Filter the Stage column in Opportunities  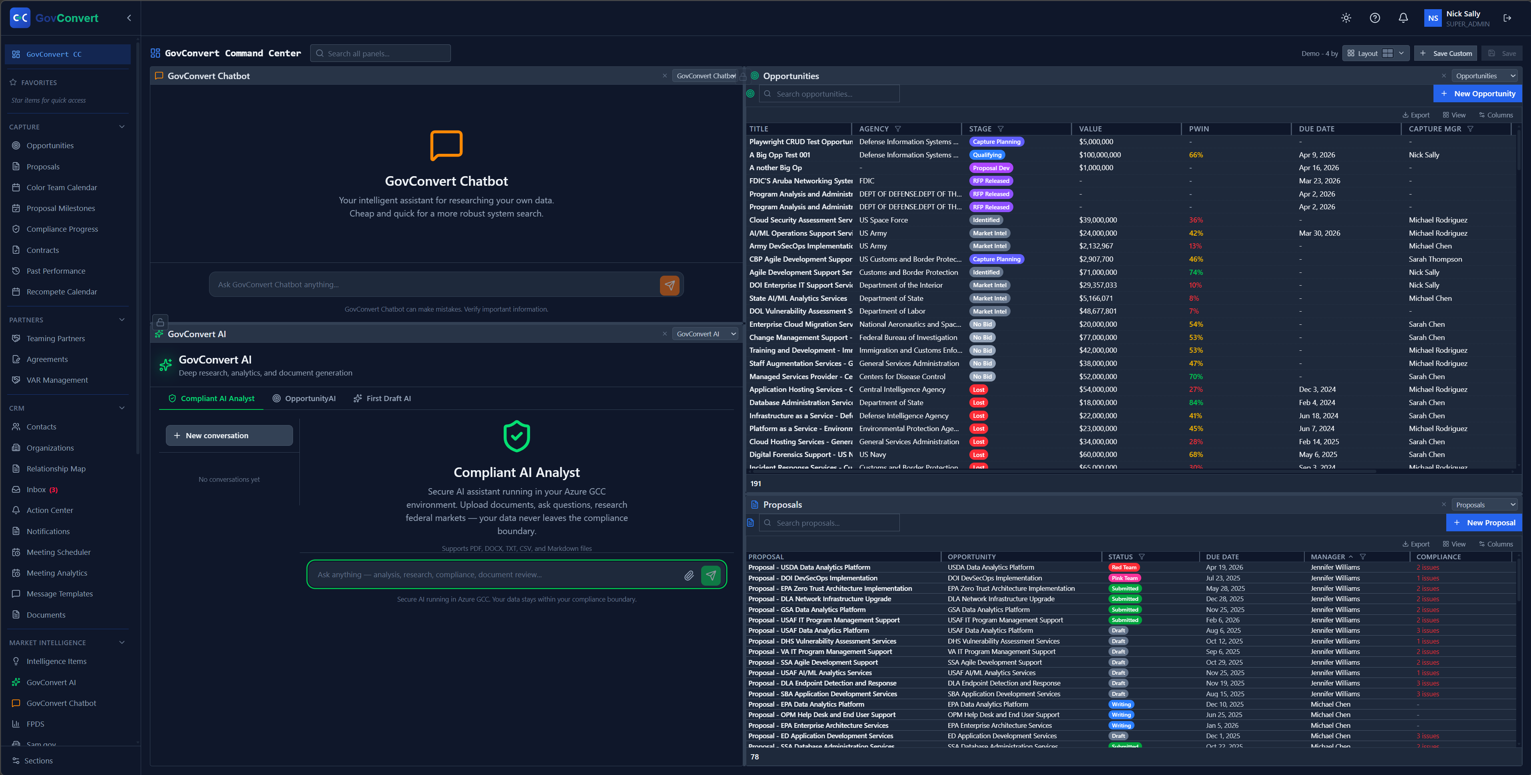(x=1000, y=129)
